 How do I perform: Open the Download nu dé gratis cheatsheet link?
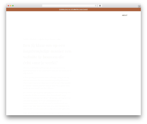tap(73, 9)
